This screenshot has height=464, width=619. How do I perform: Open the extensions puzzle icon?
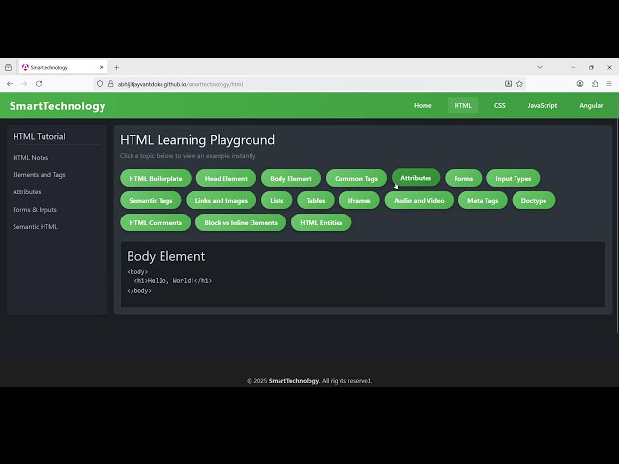point(595,84)
